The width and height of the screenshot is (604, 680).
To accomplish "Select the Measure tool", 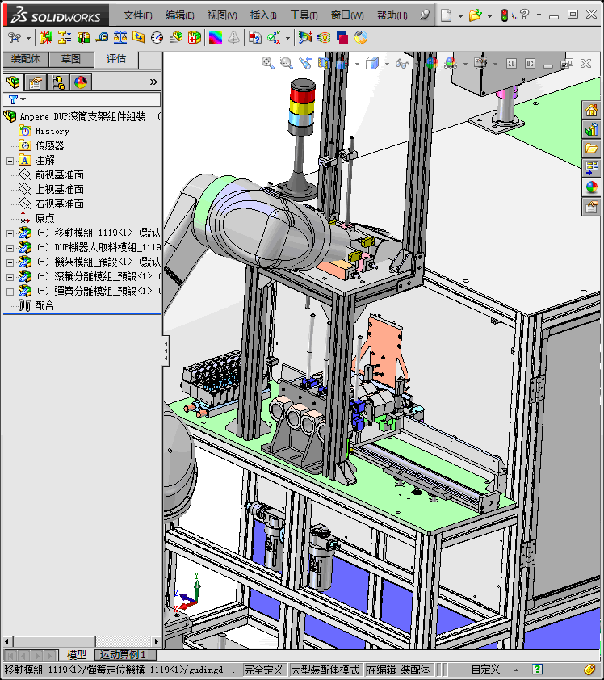I will (x=103, y=38).
